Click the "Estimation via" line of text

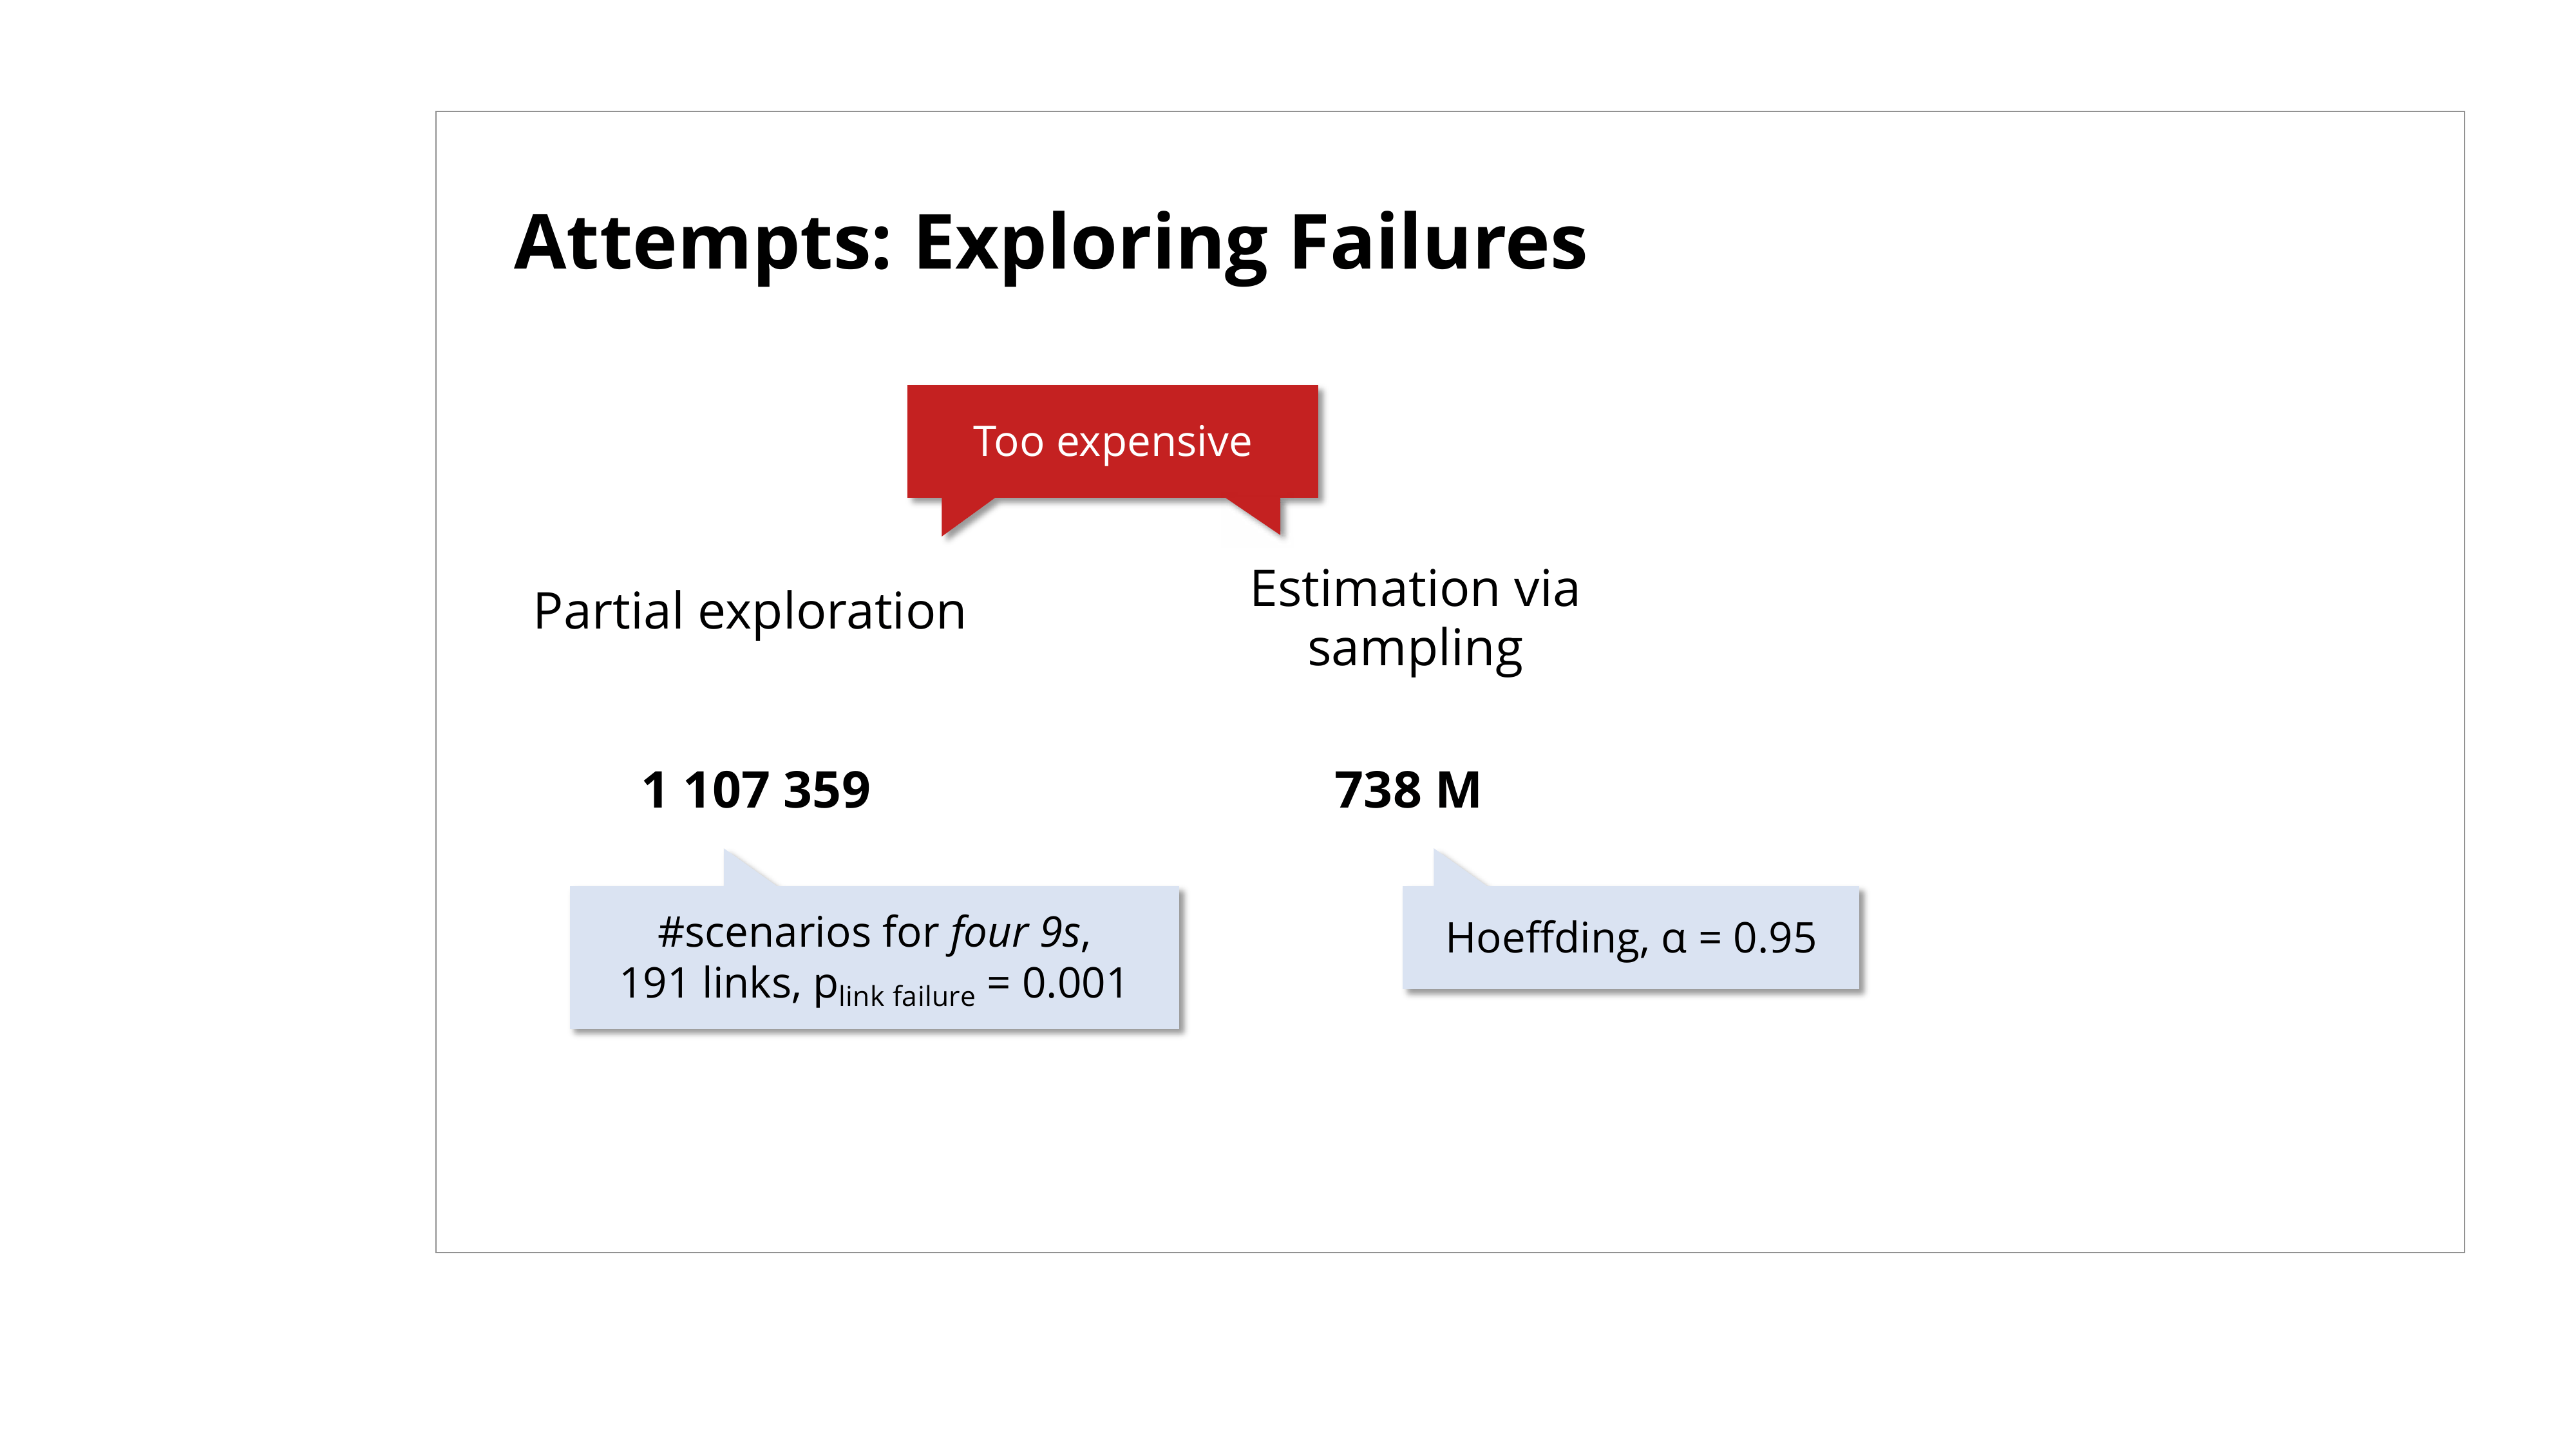click(x=1414, y=588)
